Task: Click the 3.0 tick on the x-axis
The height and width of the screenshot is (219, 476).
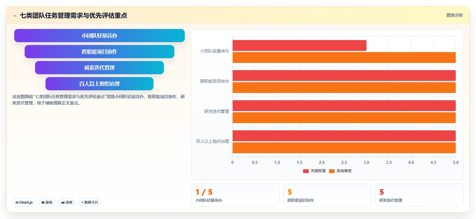Action: (366, 162)
